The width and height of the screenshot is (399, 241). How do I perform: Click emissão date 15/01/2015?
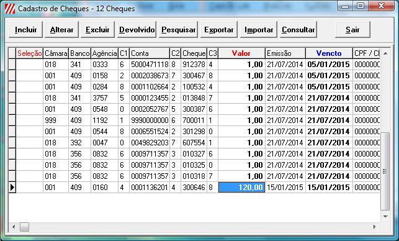pos(285,188)
